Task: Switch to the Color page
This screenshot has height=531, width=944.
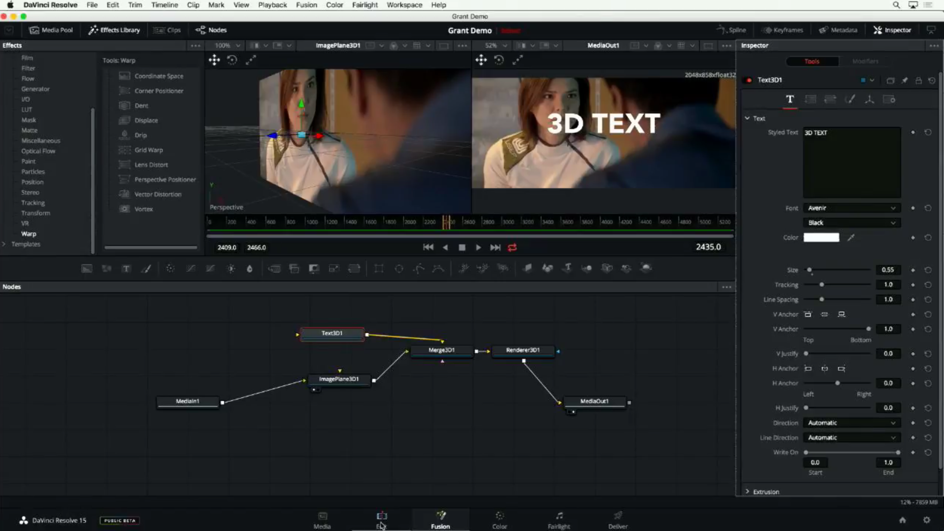Action: click(x=500, y=520)
